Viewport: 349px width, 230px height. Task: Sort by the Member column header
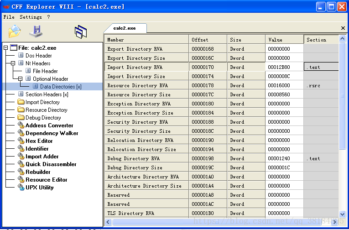tap(146, 40)
